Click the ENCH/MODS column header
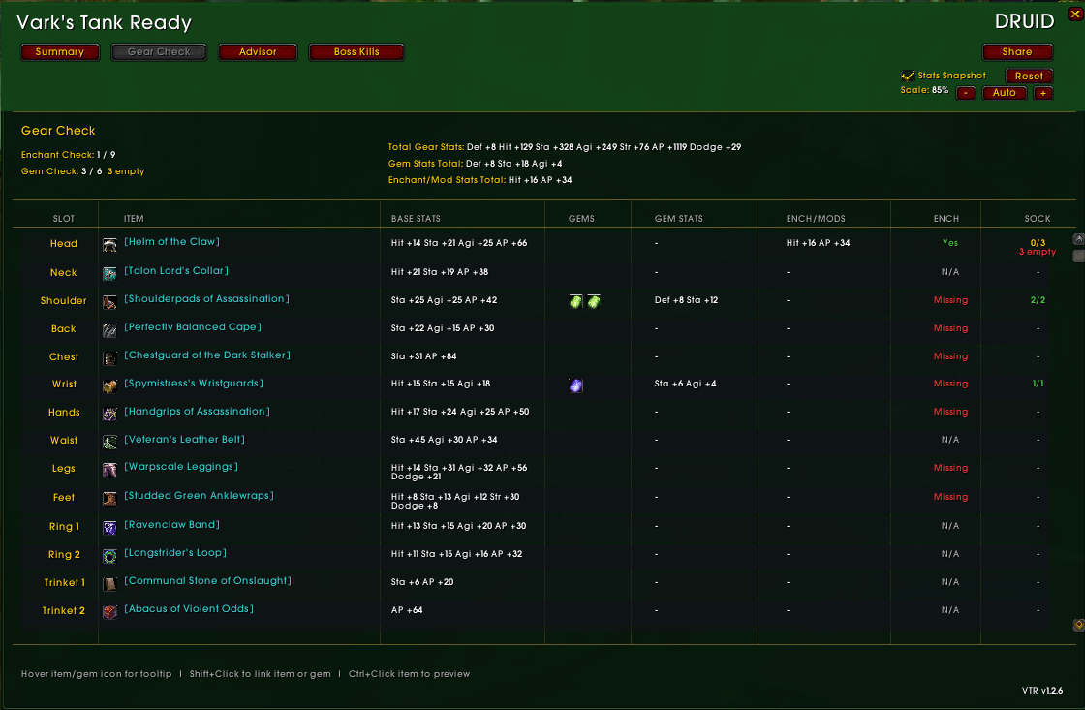1085x710 pixels. (x=816, y=219)
